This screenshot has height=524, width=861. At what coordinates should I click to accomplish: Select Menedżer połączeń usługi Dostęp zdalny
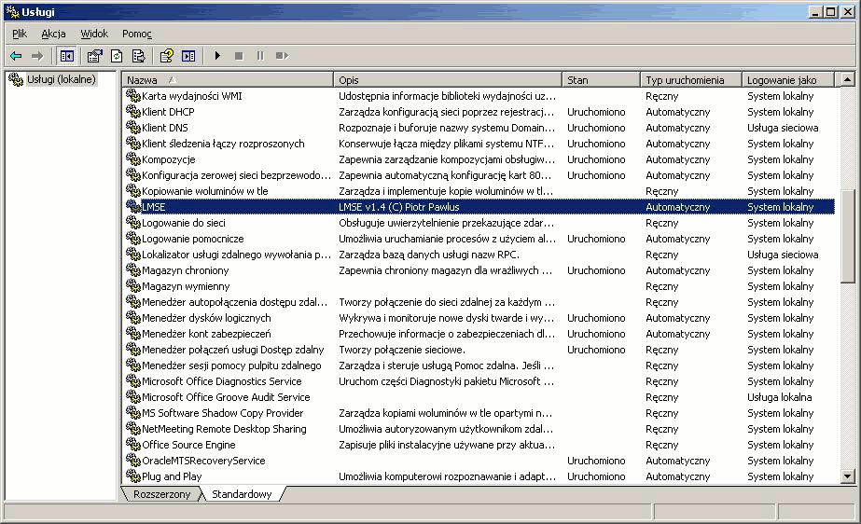click(x=480, y=350)
